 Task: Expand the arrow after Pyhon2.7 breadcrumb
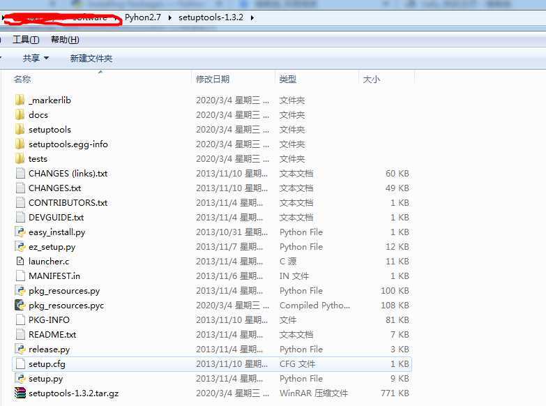pyautogui.click(x=169, y=17)
